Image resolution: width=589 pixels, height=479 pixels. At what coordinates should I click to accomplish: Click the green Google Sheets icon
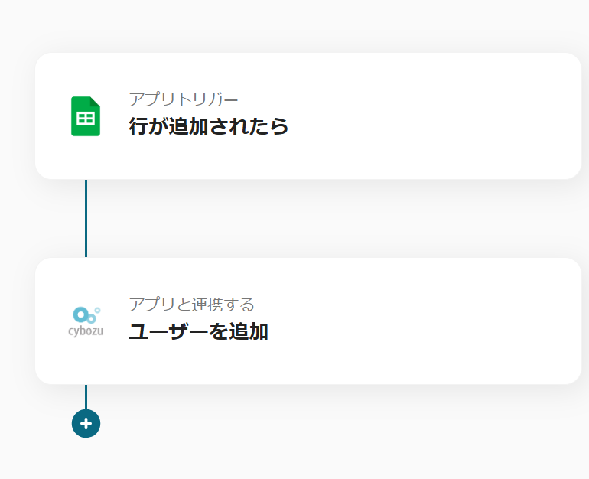pyautogui.click(x=86, y=116)
